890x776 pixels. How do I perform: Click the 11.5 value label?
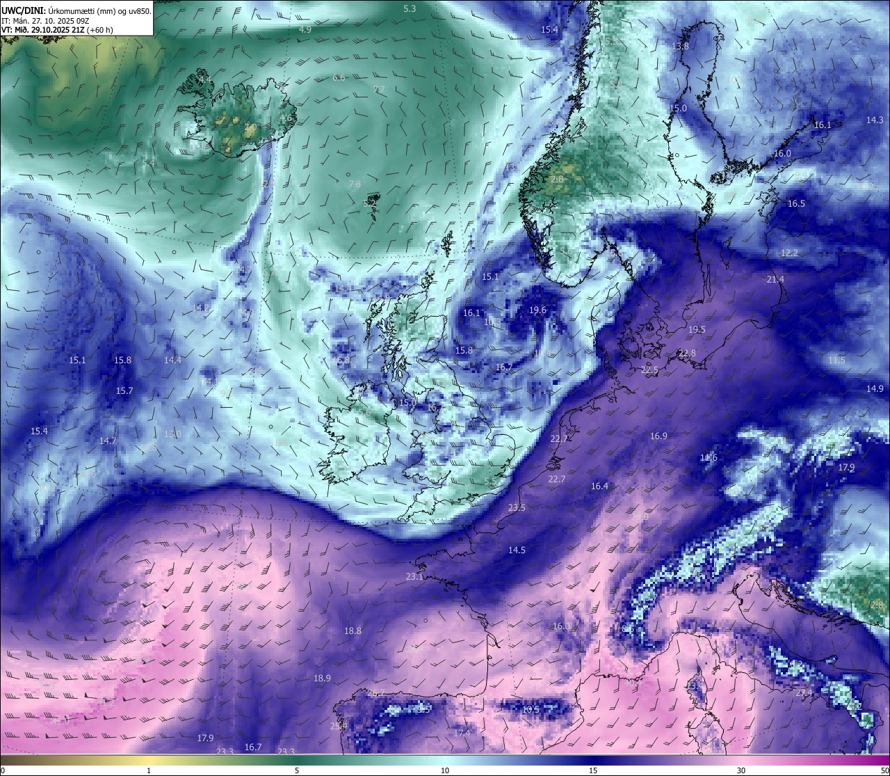click(836, 360)
